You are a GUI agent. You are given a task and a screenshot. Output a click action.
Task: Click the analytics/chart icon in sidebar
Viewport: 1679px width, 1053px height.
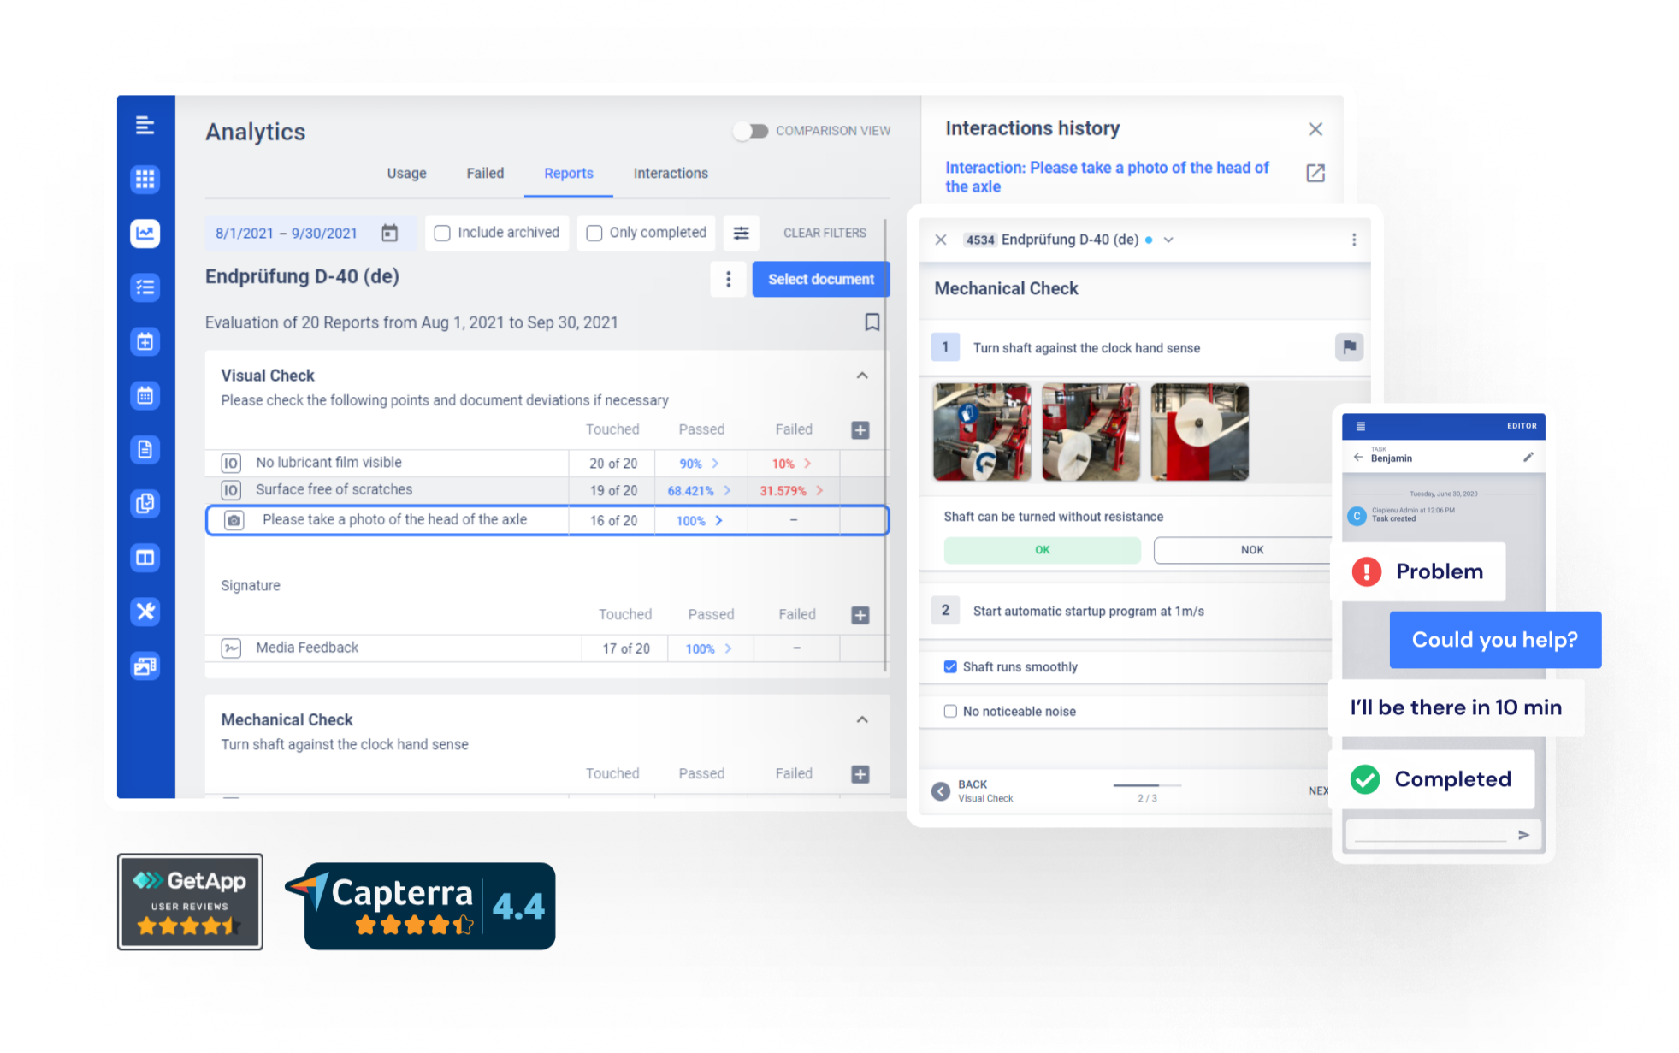point(142,233)
